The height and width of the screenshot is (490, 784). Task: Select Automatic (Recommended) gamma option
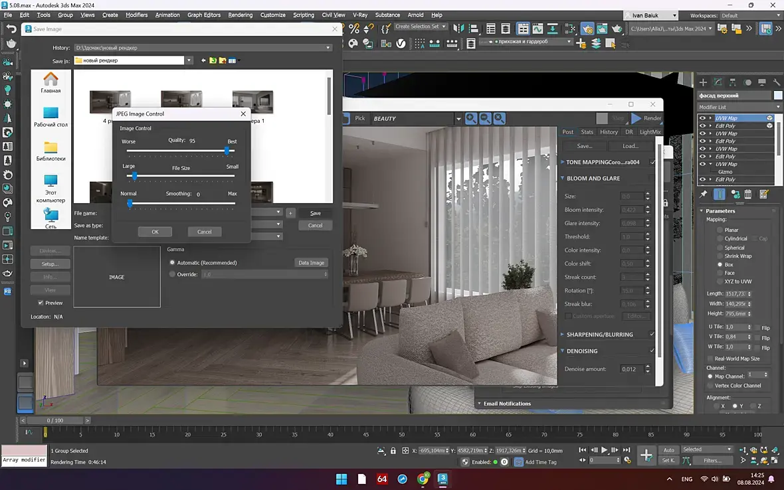pos(172,262)
